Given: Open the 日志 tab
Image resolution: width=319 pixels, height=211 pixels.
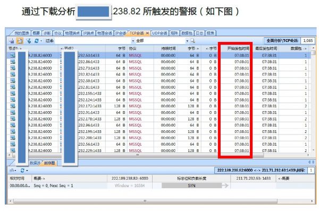Looking at the screenshot, I should (199, 33).
